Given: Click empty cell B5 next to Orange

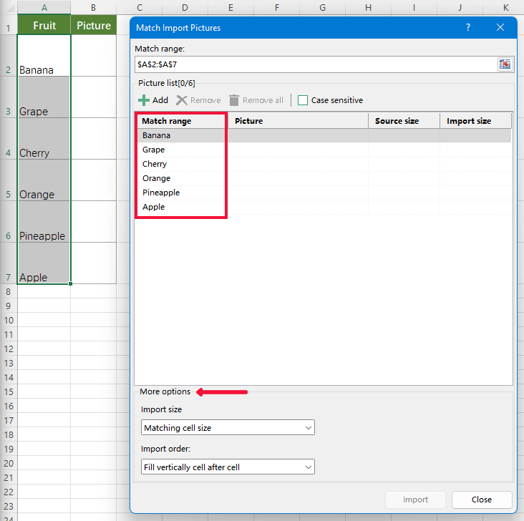Looking at the screenshot, I should pos(94,180).
